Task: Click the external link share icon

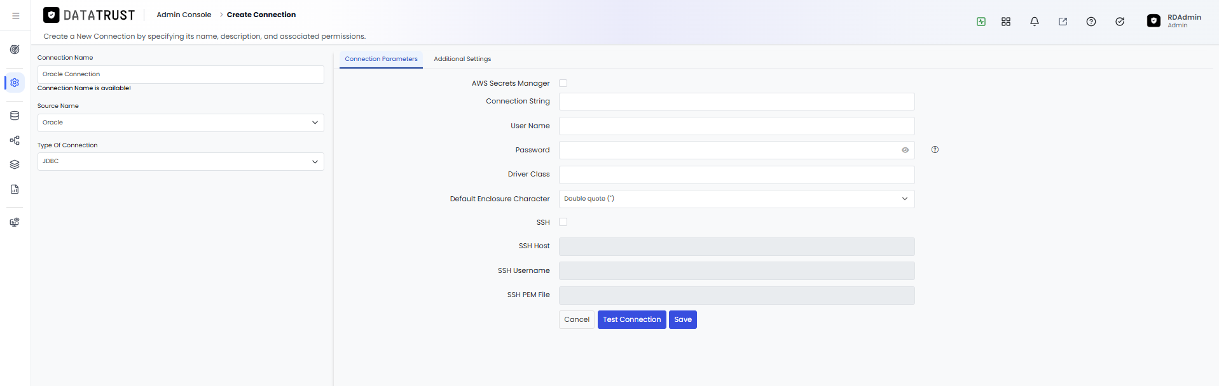Action: [x=1063, y=22]
